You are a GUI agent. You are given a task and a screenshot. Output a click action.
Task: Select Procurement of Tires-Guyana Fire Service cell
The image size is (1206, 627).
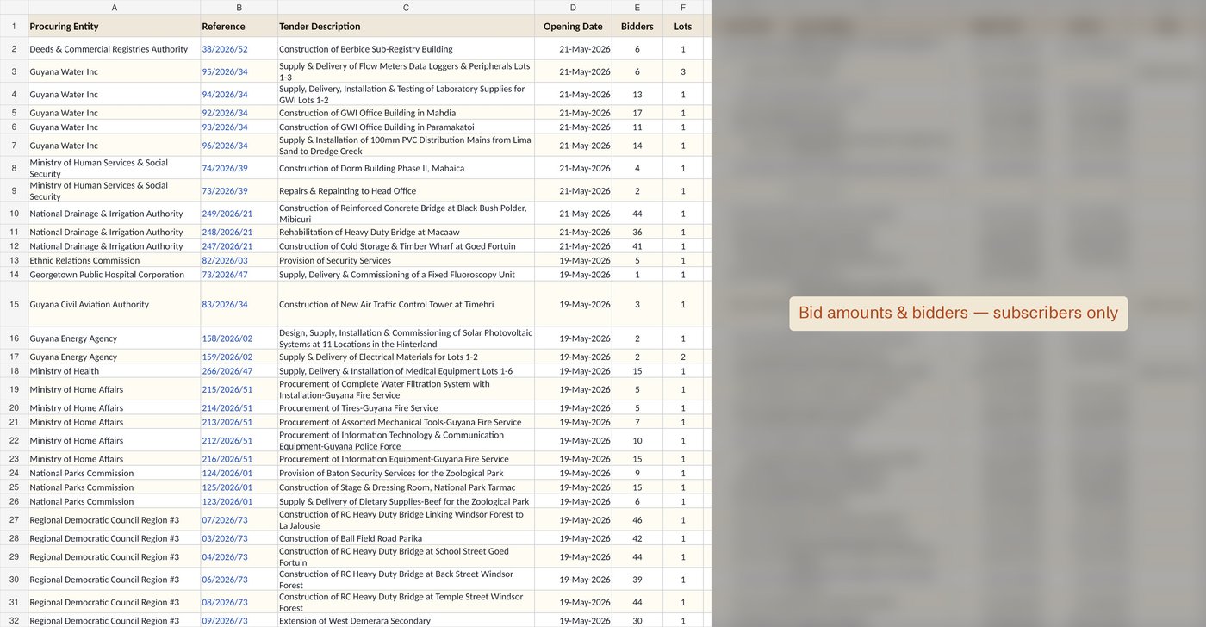pos(407,408)
